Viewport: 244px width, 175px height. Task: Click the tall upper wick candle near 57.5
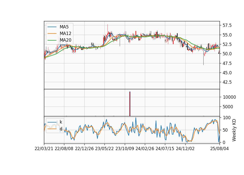coord(108,30)
